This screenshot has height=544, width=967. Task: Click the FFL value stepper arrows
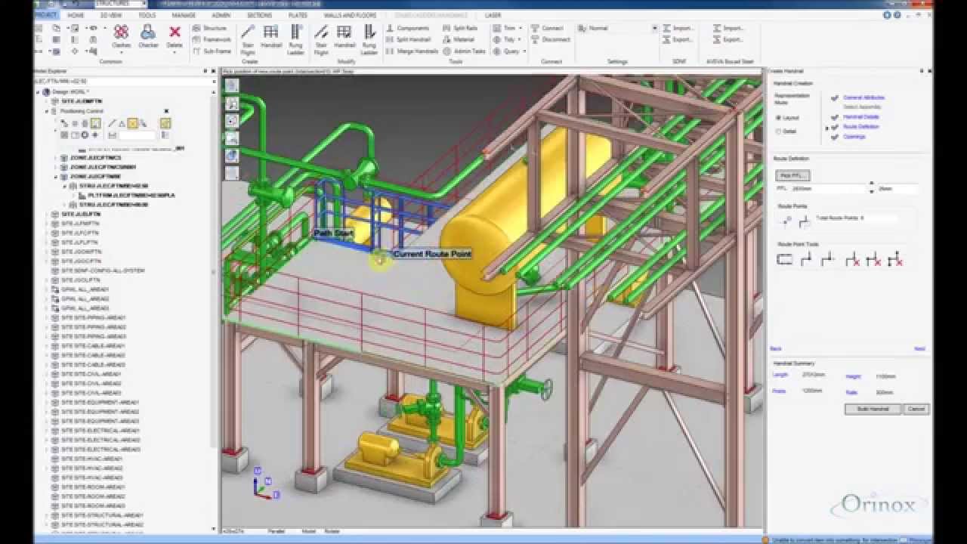[873, 187]
